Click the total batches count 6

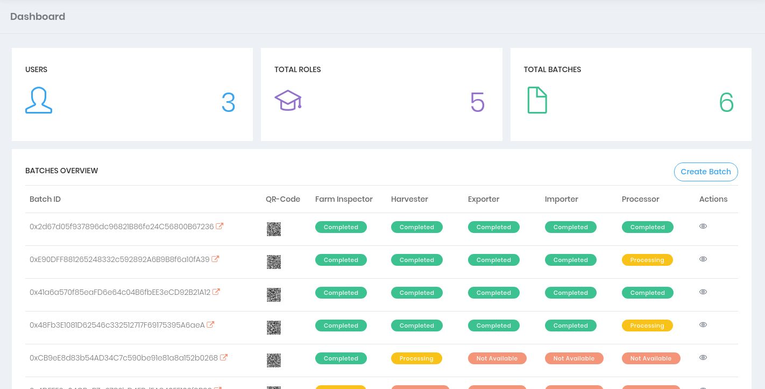[727, 102]
